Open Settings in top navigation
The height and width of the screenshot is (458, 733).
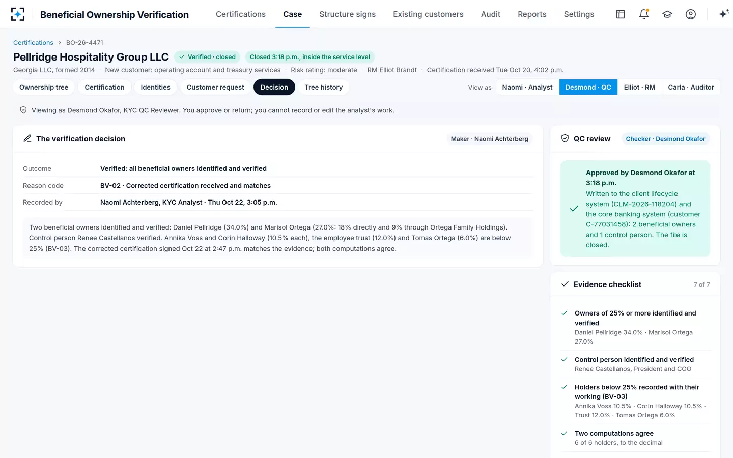[x=579, y=14]
